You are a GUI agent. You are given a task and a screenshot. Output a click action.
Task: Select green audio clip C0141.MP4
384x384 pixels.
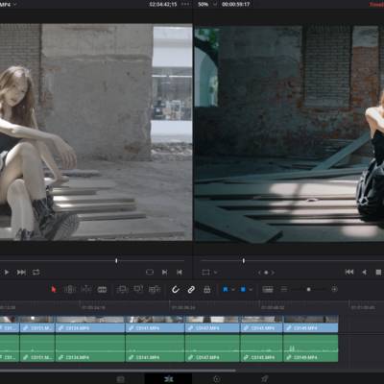pyautogui.click(x=155, y=348)
